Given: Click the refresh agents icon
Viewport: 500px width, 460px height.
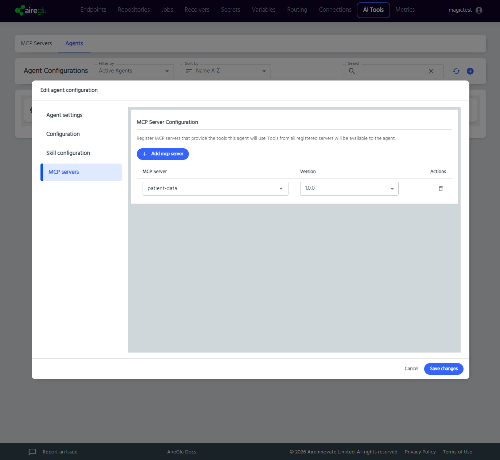Looking at the screenshot, I should 456,71.
